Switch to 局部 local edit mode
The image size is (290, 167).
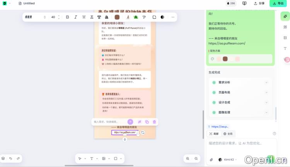tap(214, 134)
